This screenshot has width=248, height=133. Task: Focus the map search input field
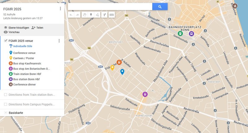click(110, 7)
